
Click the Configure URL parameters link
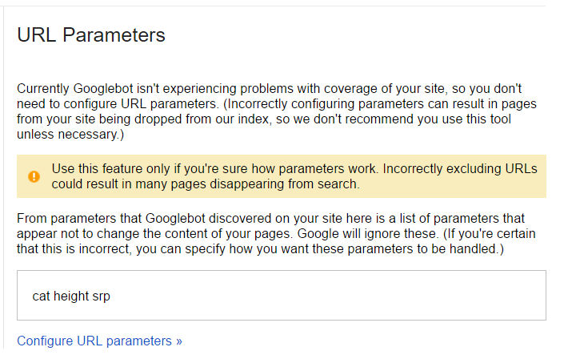point(99,341)
